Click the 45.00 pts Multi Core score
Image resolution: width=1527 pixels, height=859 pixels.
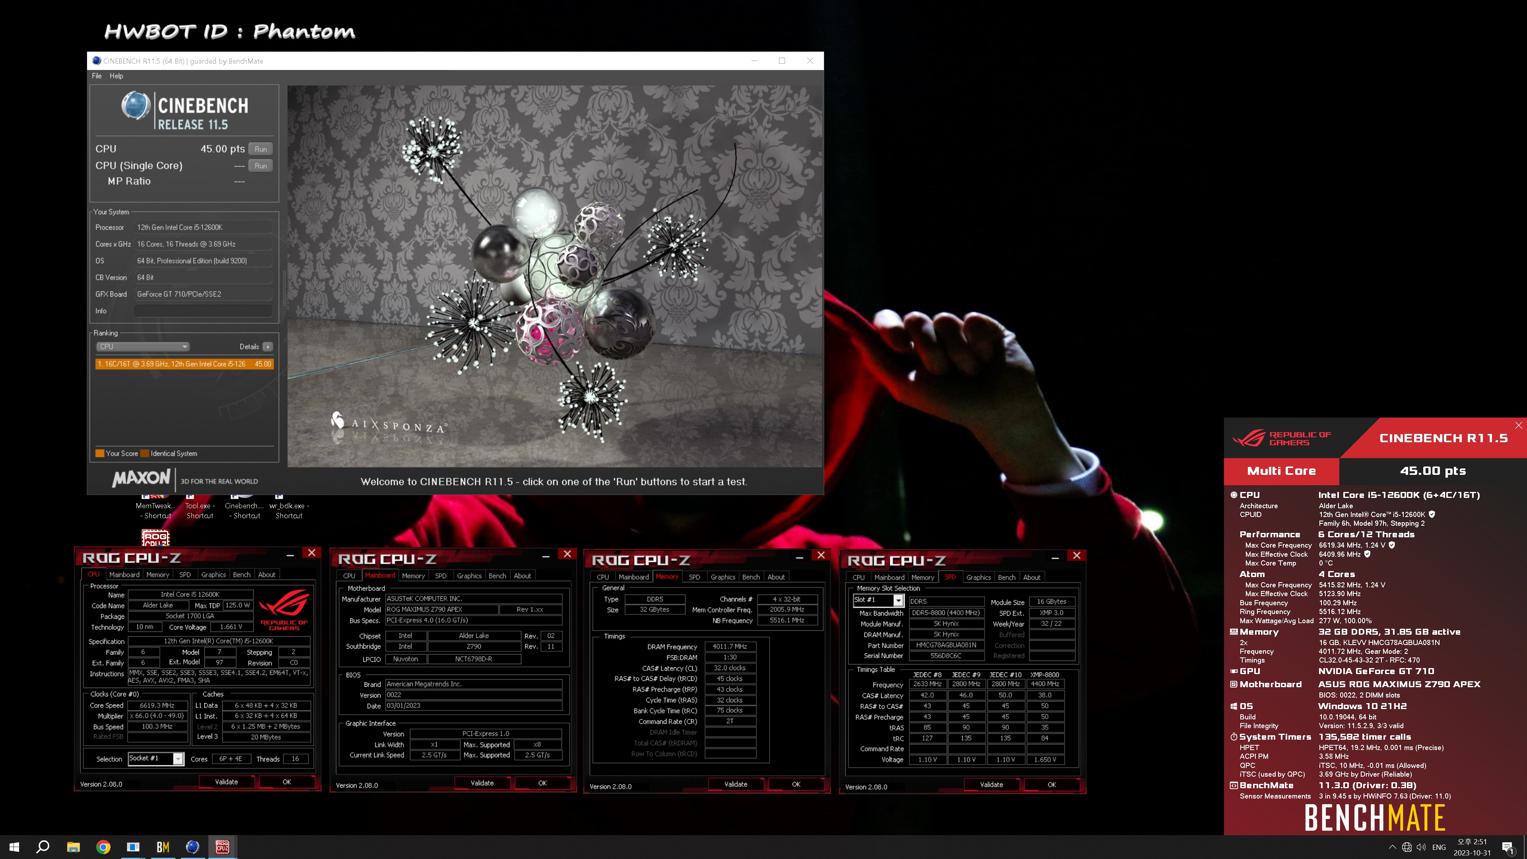pyautogui.click(x=1433, y=471)
